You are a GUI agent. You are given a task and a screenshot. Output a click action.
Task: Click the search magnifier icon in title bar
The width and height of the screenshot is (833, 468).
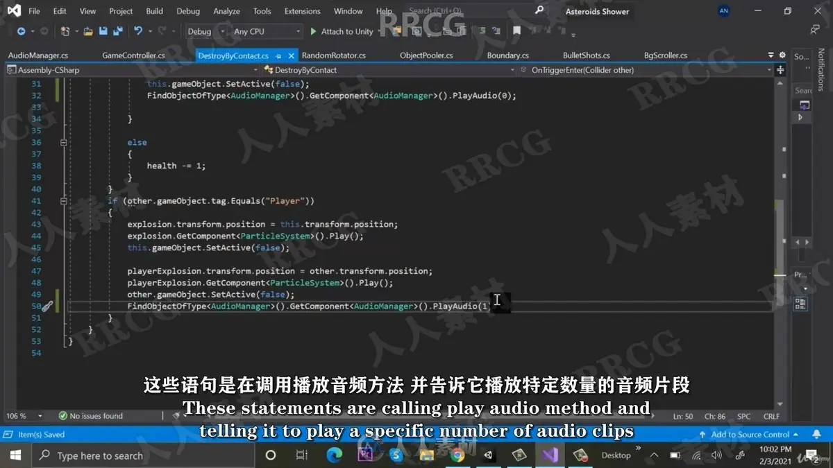[539, 11]
